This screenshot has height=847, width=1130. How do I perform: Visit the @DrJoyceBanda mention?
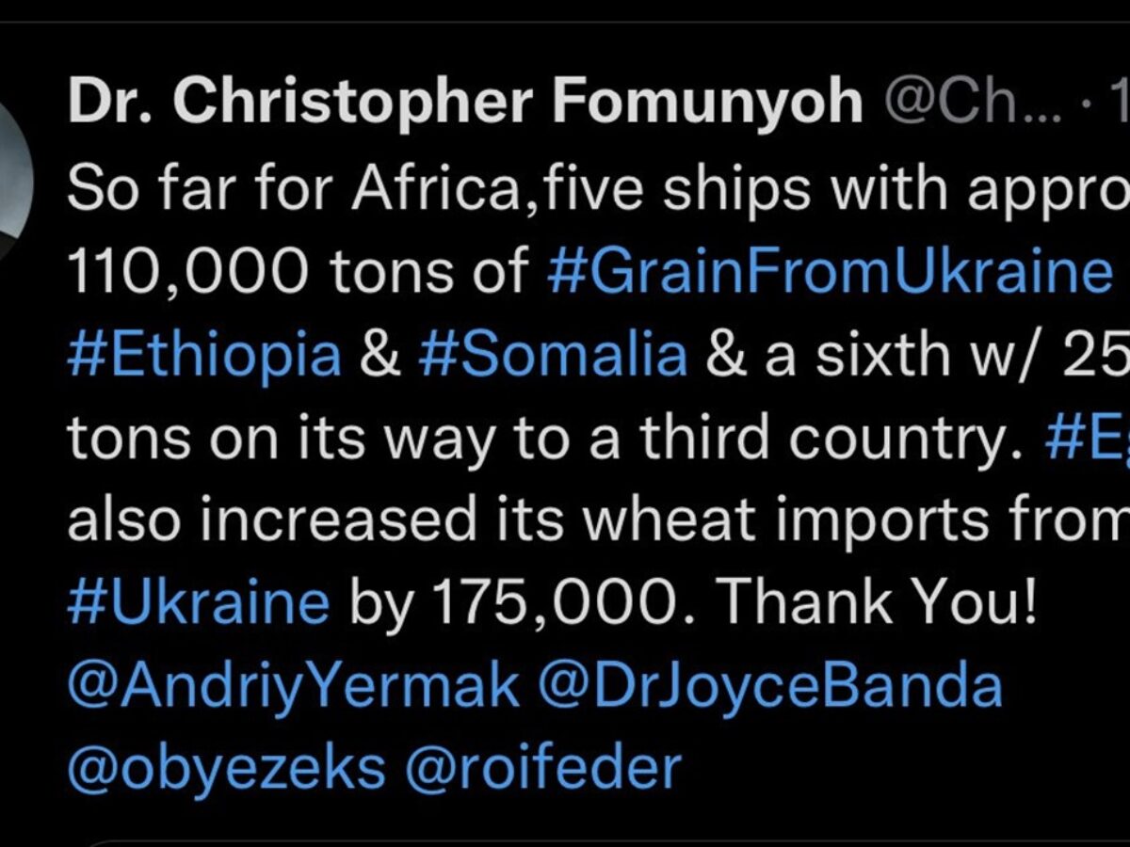770,688
